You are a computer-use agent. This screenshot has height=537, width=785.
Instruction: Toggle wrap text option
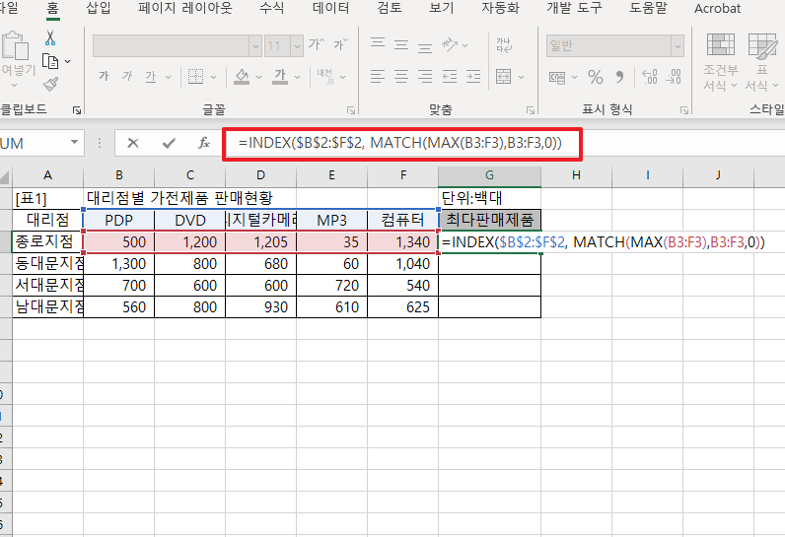[x=504, y=45]
